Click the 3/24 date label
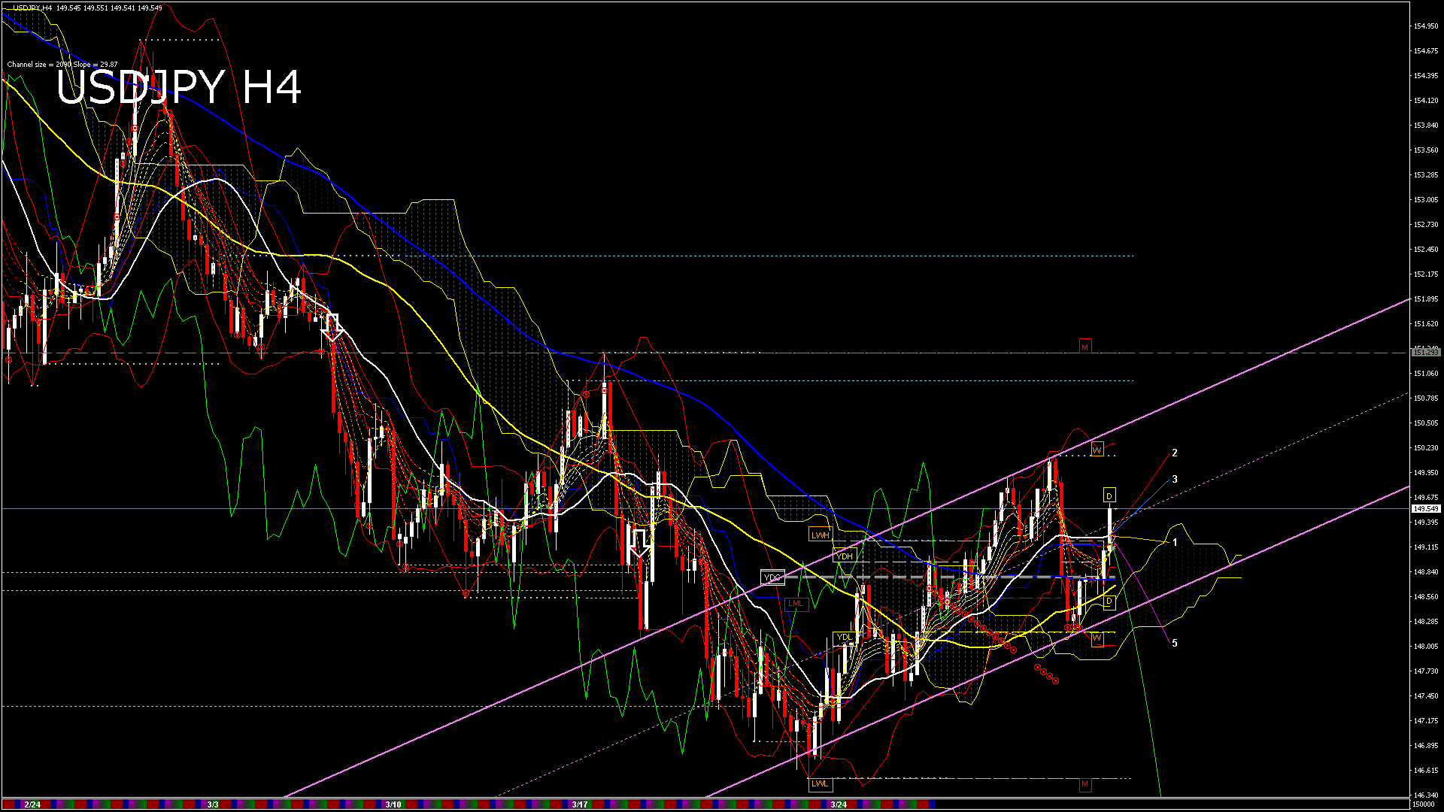This screenshot has width=1444, height=812. 839,804
